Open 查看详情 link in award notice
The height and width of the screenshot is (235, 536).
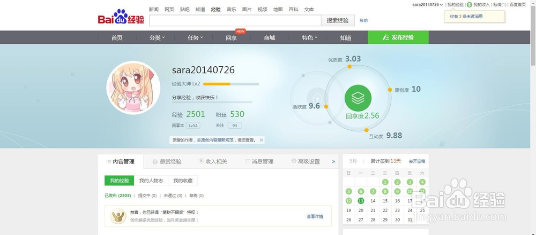click(315, 217)
